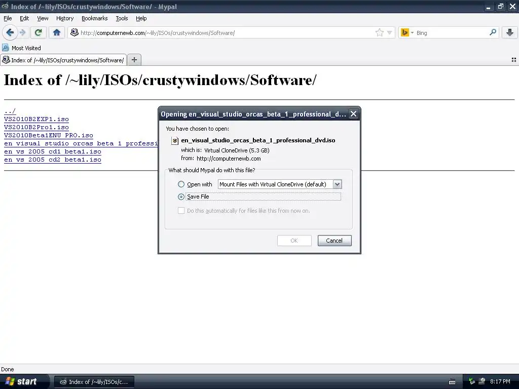Open the File menu
The height and width of the screenshot is (389, 519).
8,18
